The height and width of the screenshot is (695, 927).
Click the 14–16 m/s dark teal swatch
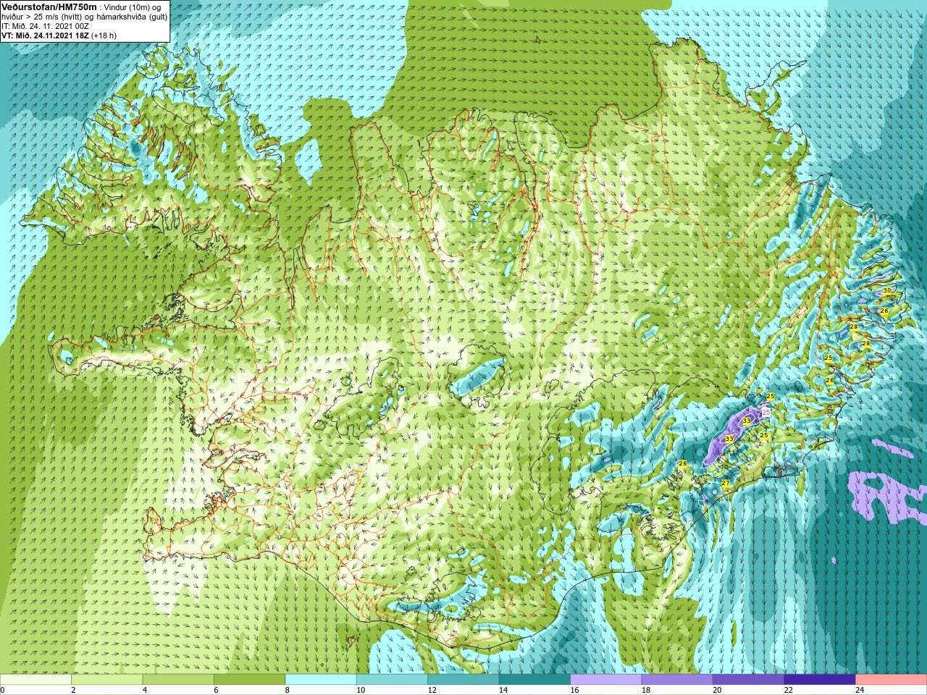[535, 679]
